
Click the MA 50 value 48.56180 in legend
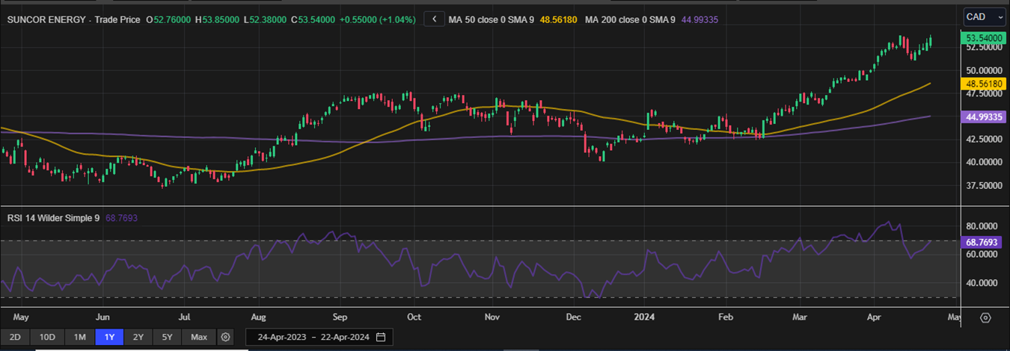pyautogui.click(x=558, y=19)
